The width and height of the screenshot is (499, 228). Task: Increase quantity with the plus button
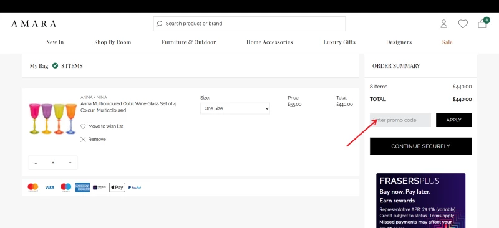point(70,163)
